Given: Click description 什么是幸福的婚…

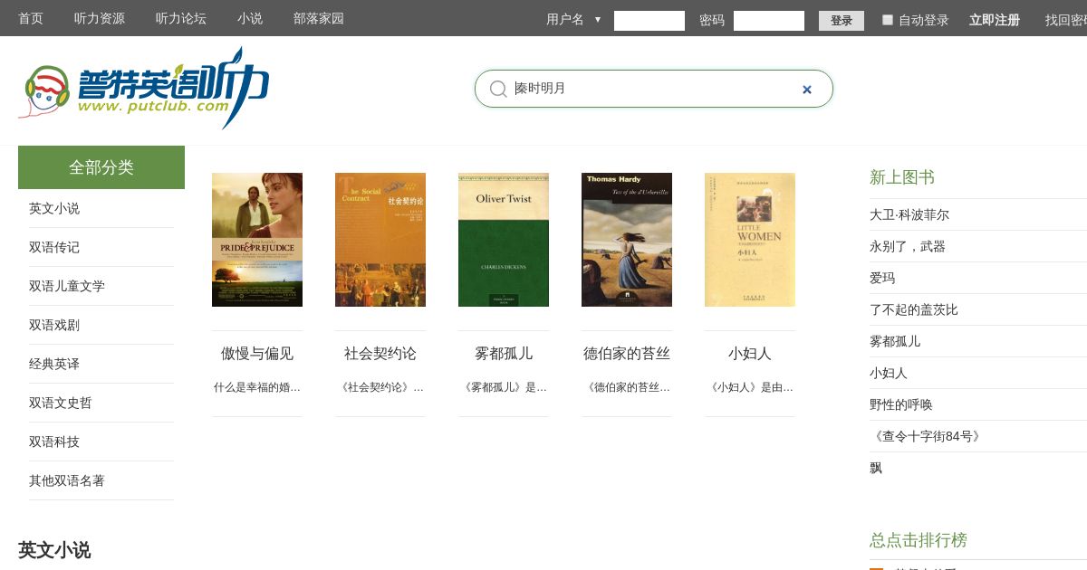Looking at the screenshot, I should [257, 387].
